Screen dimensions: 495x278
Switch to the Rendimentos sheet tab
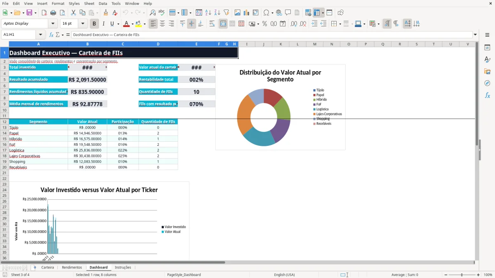click(x=72, y=267)
